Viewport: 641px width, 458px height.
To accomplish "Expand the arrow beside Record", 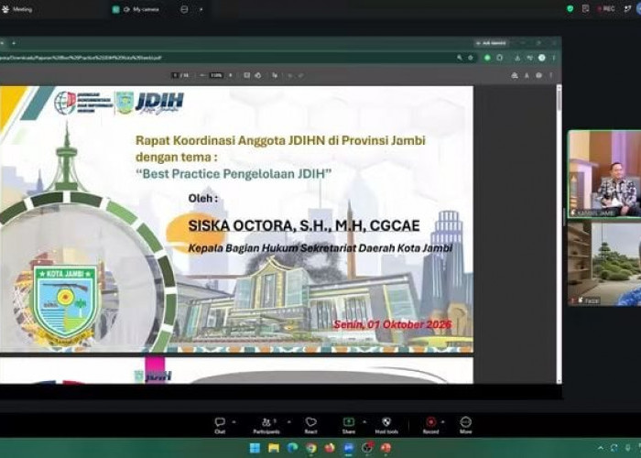I will [x=443, y=421].
